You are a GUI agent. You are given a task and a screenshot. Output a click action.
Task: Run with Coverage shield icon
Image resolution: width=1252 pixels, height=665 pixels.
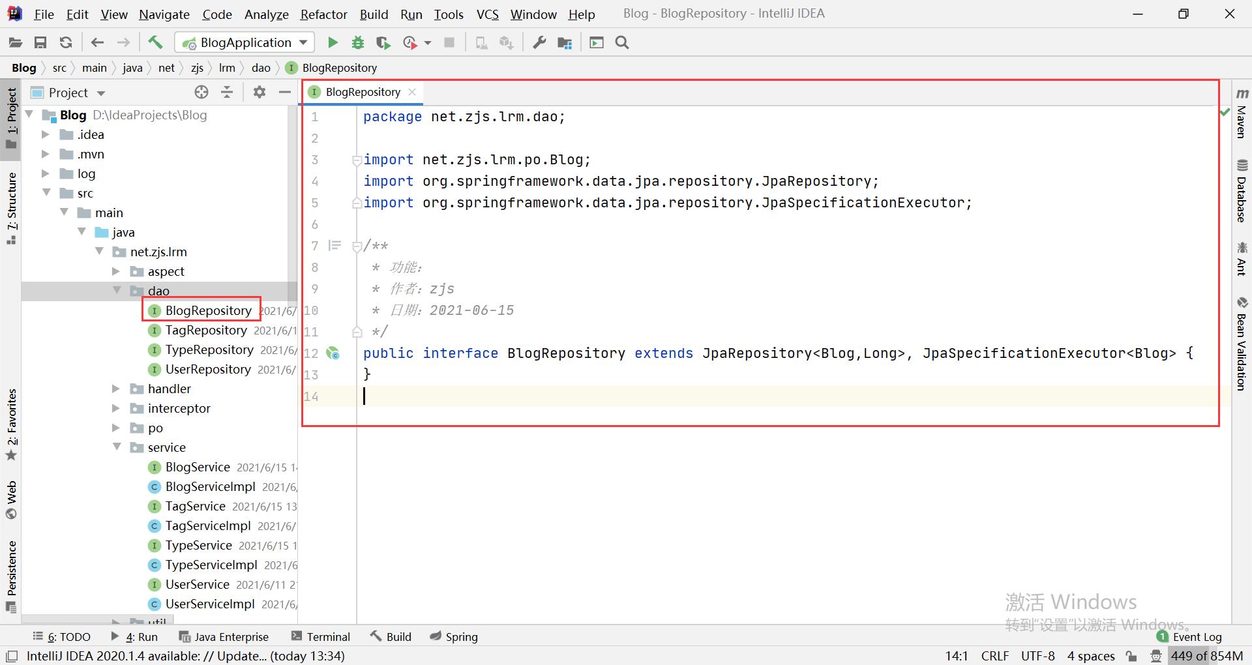383,43
